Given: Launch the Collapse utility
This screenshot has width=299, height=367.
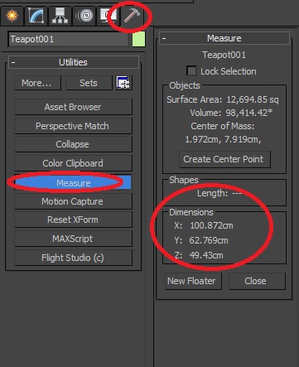Looking at the screenshot, I should click(x=73, y=144).
